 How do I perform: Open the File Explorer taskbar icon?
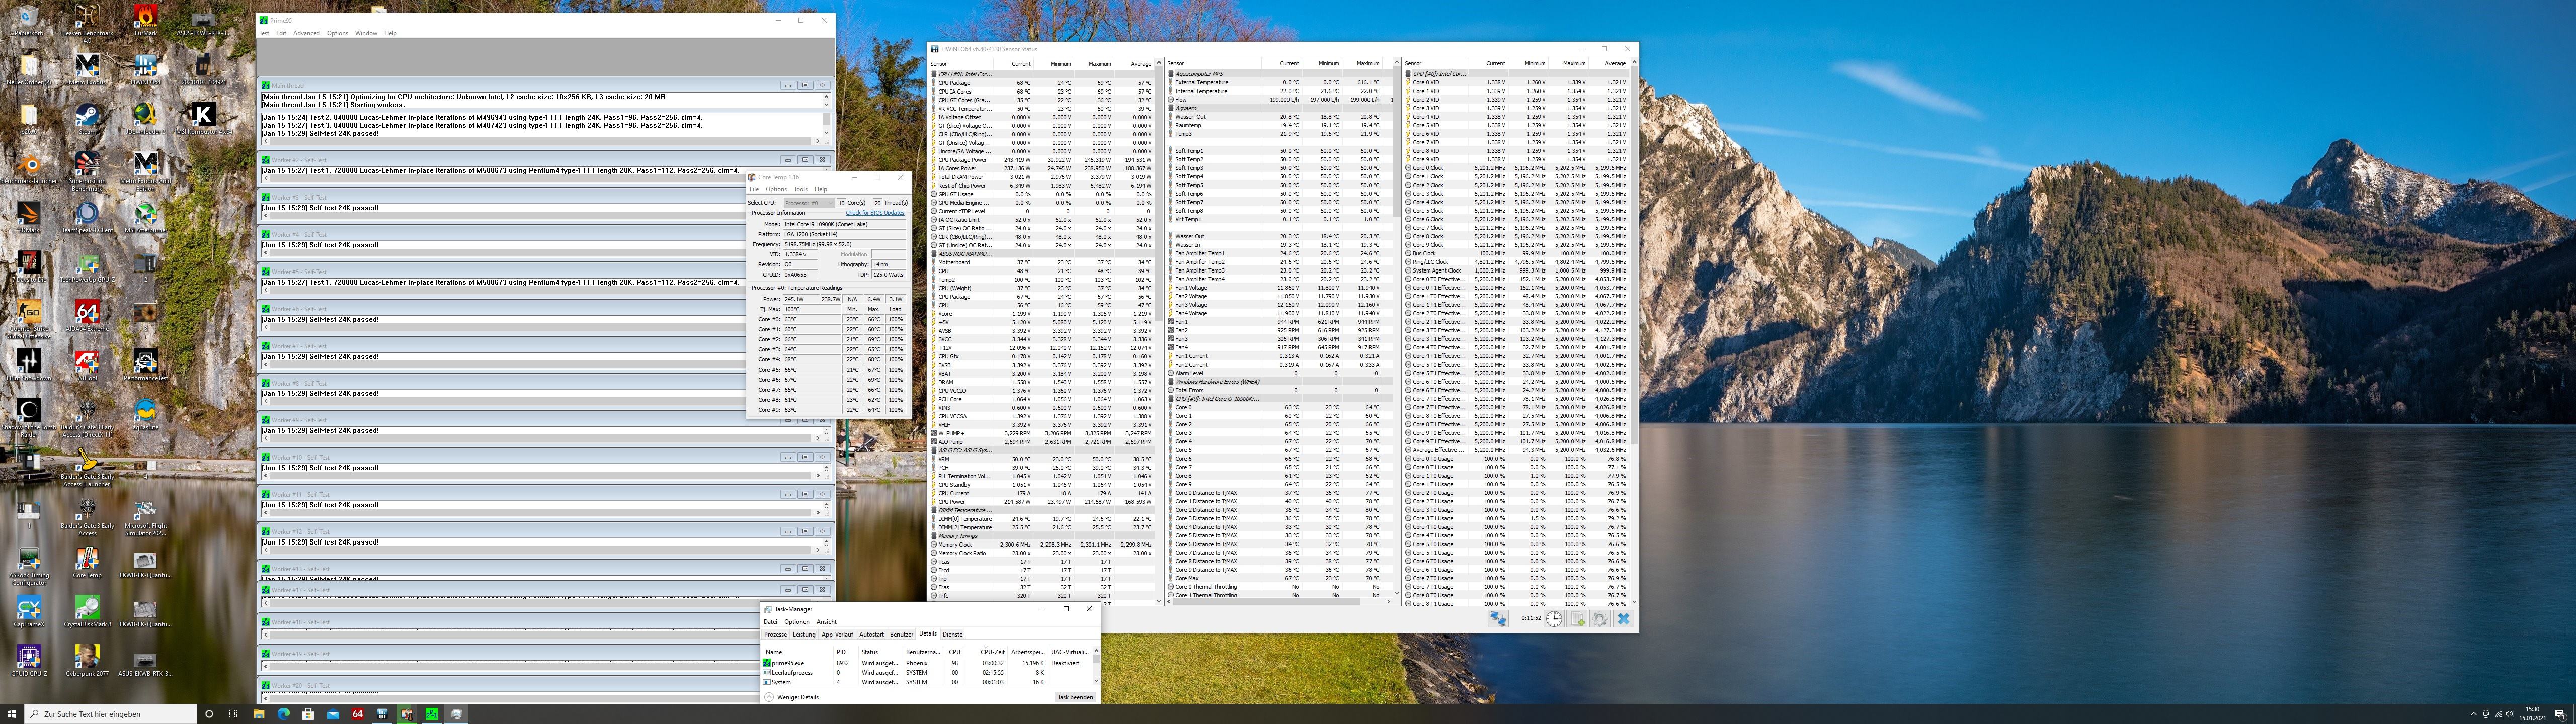click(258, 714)
